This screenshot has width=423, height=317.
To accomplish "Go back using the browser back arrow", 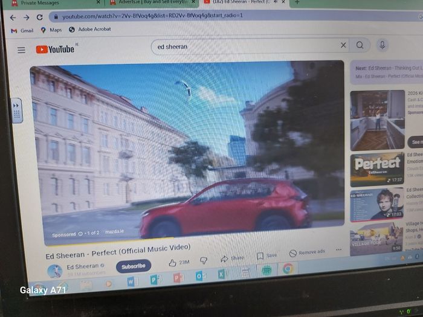I will pos(13,18).
